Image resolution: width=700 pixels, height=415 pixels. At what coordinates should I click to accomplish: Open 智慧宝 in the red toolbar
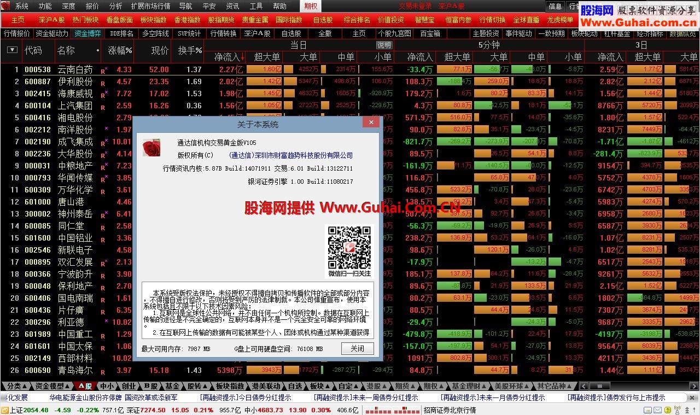[424, 20]
